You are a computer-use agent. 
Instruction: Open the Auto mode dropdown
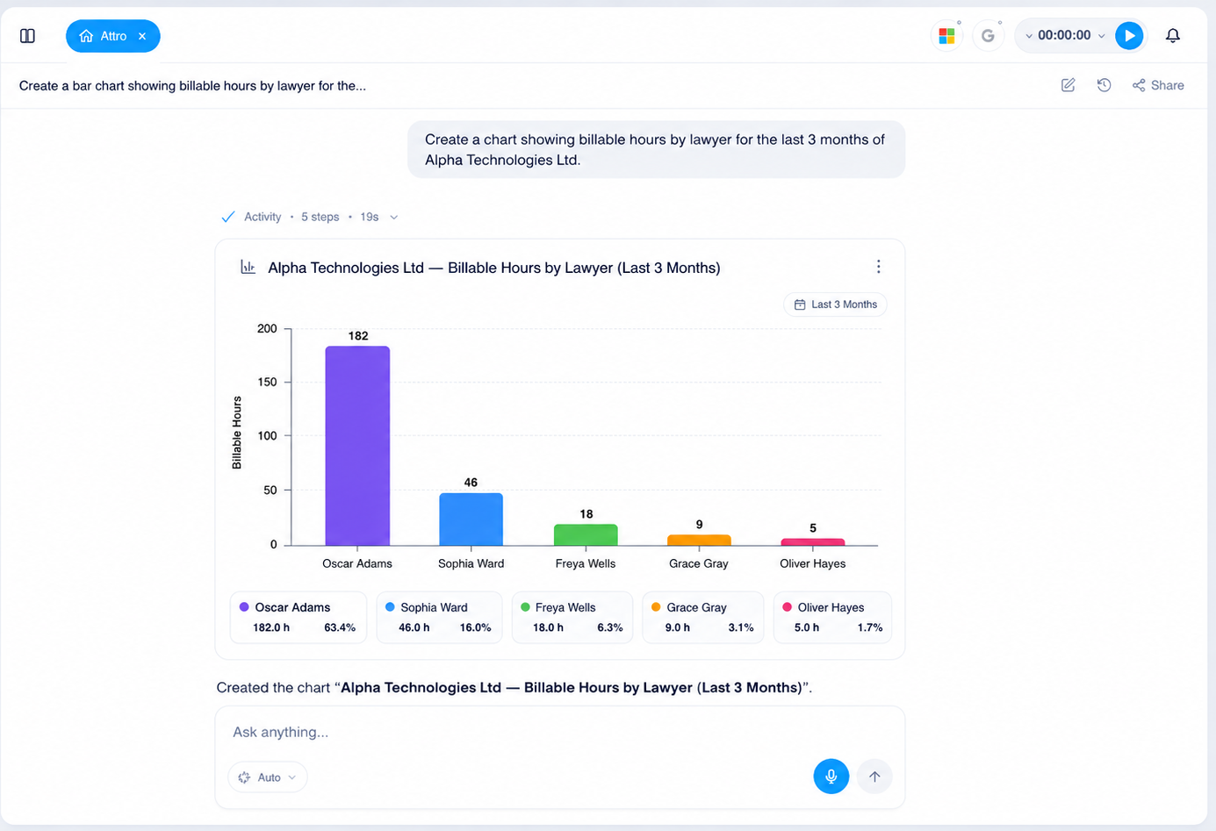268,777
